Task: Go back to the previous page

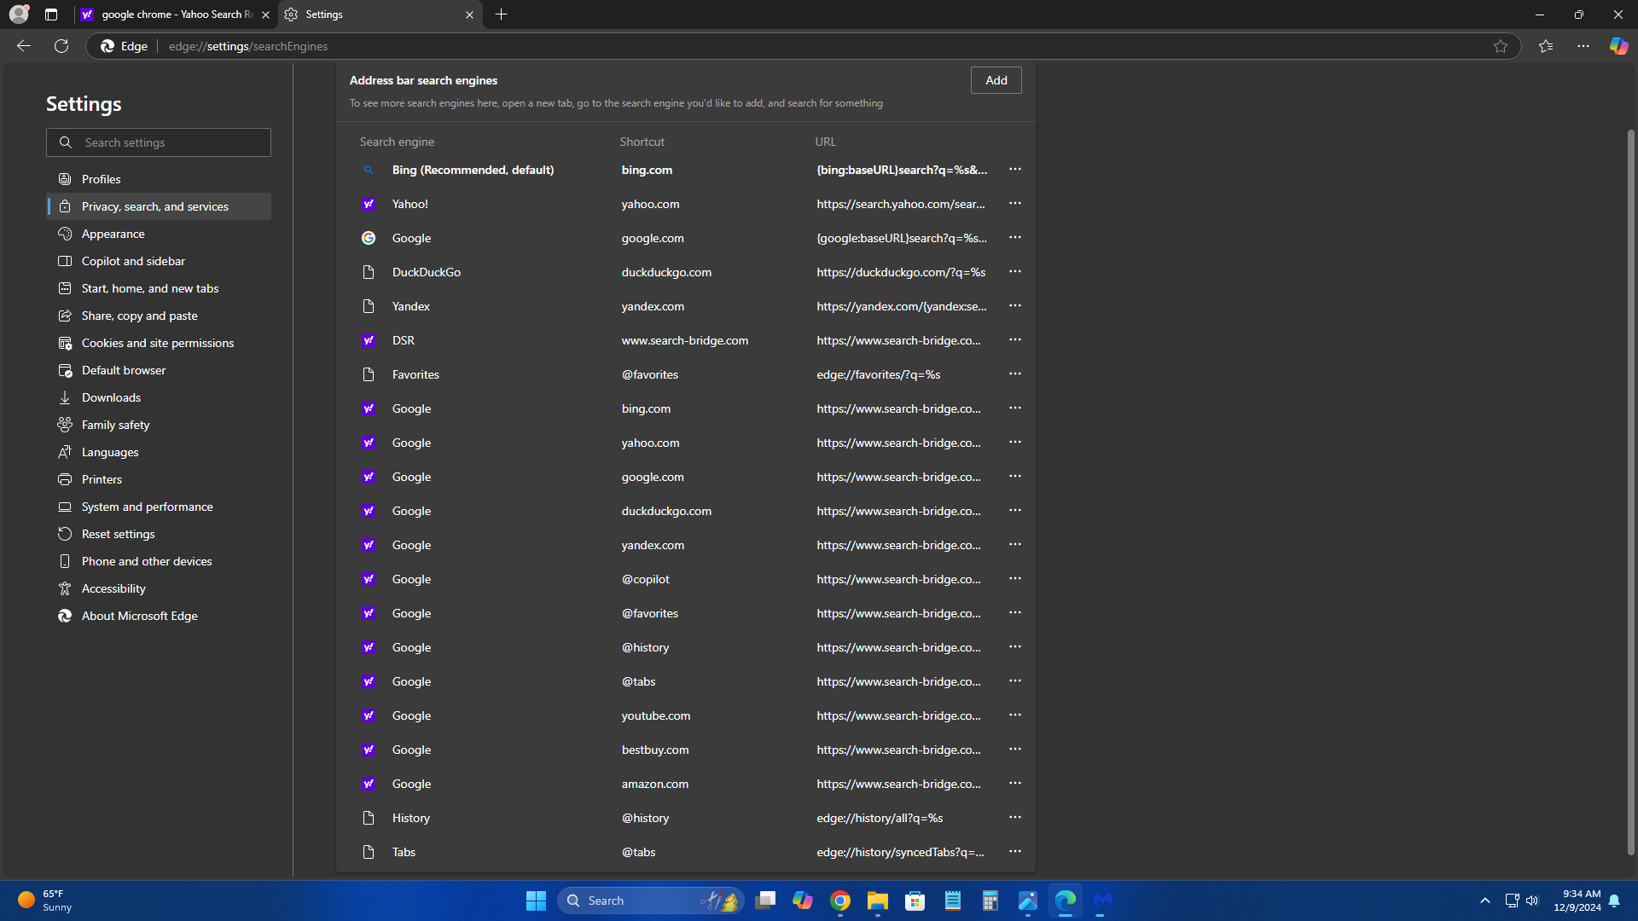Action: (x=24, y=46)
